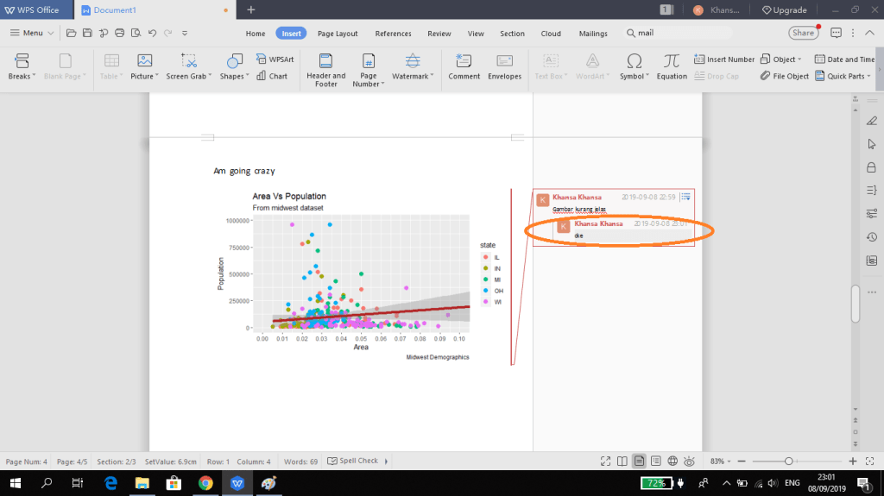884x496 pixels.
Task: Toggle eye protection mode in status bar
Action: tap(689, 461)
